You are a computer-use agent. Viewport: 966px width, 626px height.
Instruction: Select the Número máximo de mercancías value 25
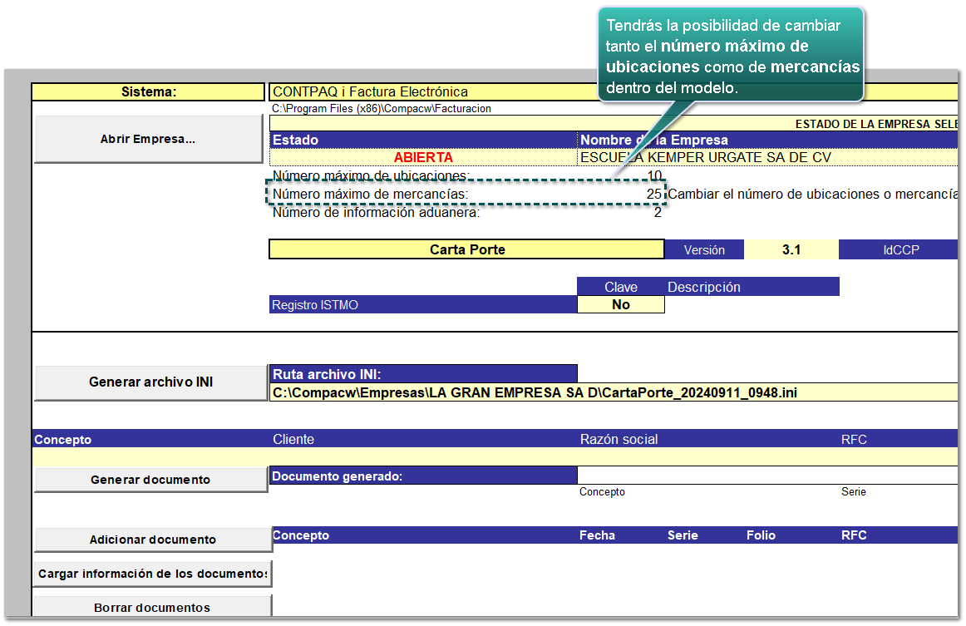[654, 194]
